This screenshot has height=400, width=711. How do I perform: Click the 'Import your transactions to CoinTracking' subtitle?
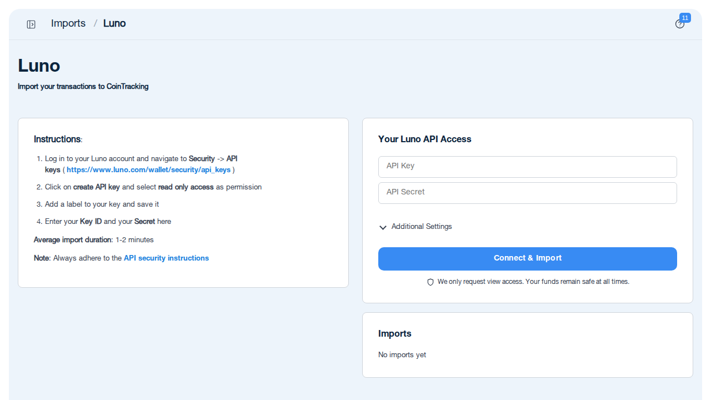(83, 87)
